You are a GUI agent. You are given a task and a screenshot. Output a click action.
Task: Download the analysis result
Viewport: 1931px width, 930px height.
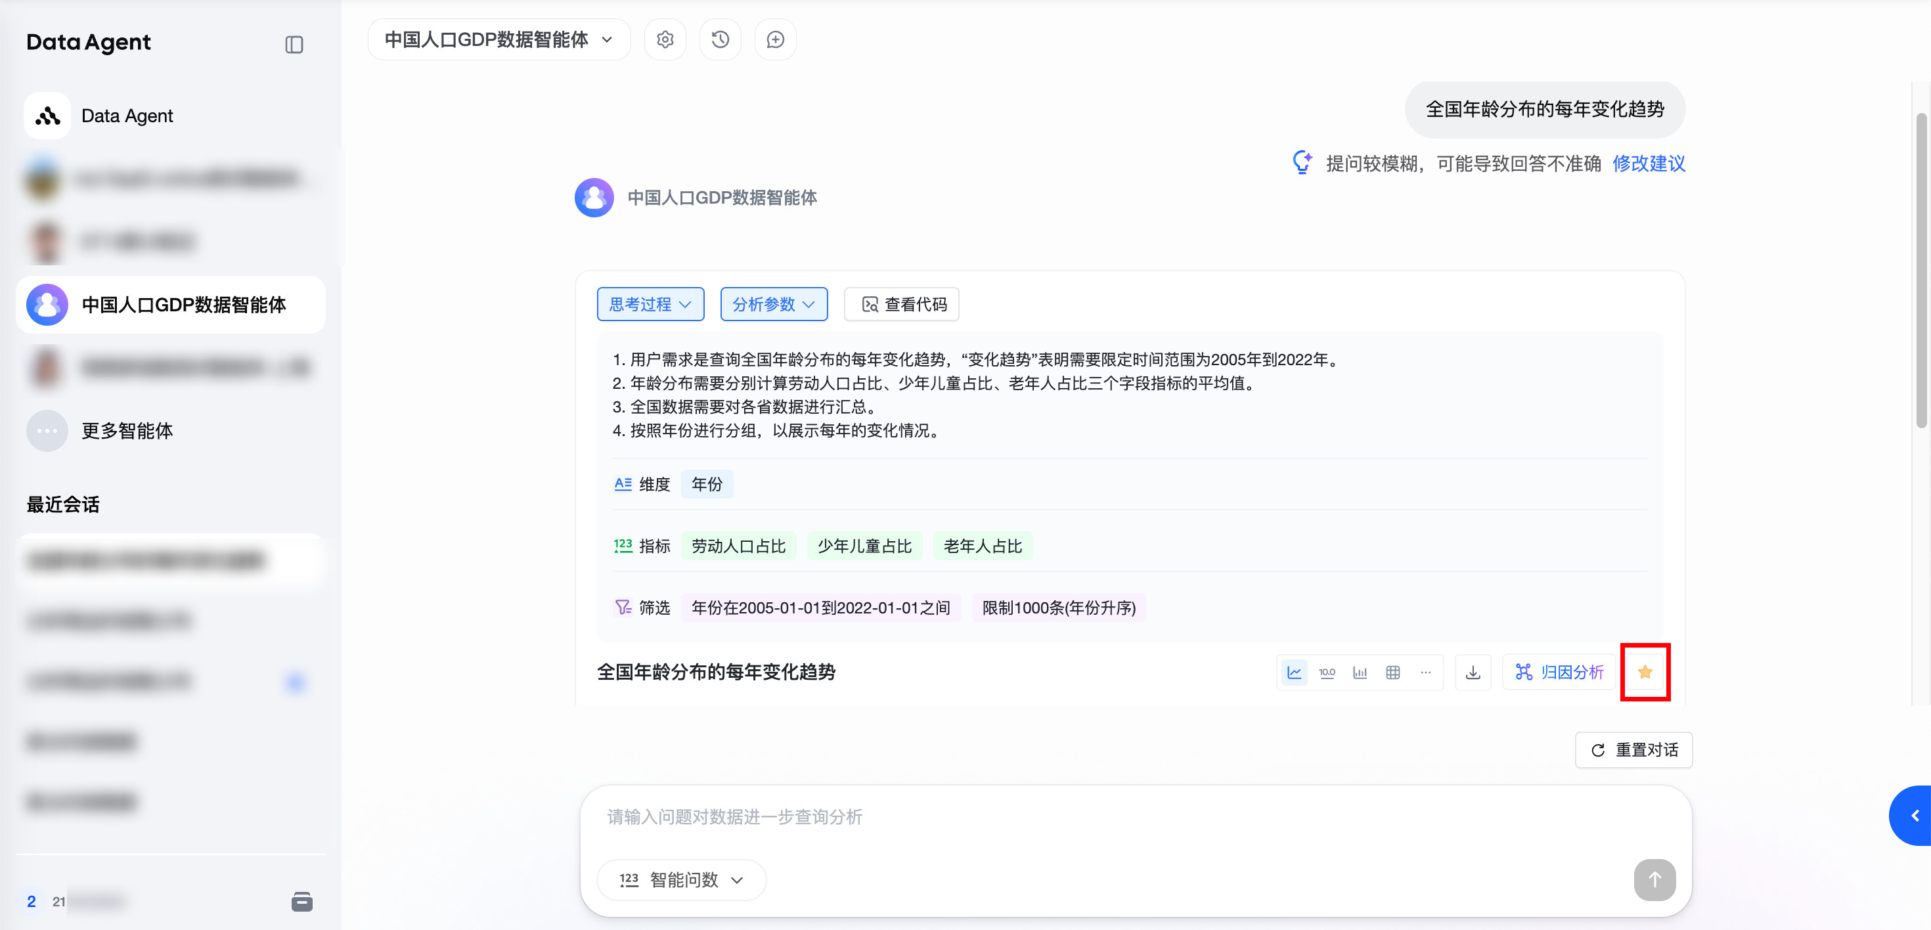click(1473, 672)
